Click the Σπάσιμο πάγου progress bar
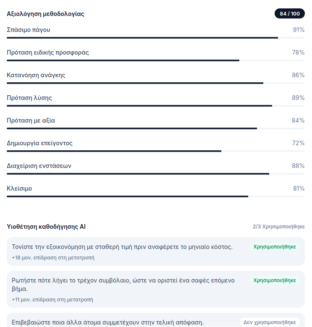The width and height of the screenshot is (312, 327). pyautogui.click(x=156, y=38)
